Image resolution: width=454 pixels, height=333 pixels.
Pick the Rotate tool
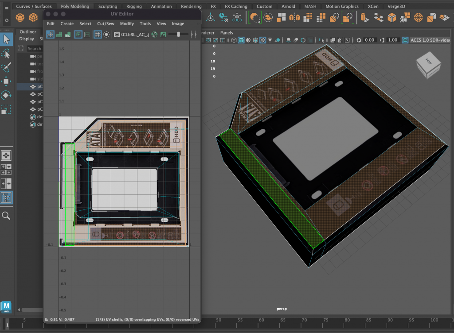point(6,95)
